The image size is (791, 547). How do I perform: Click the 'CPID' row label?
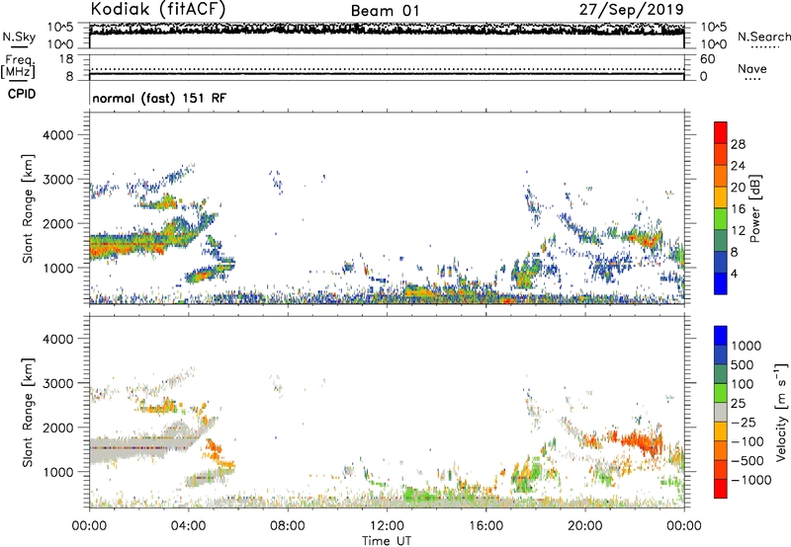(x=22, y=94)
